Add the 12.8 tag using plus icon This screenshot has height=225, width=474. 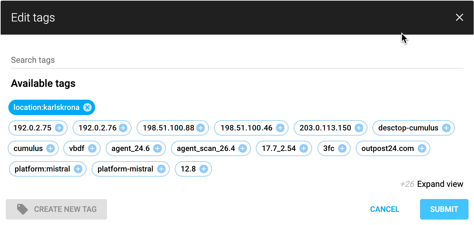click(x=203, y=169)
